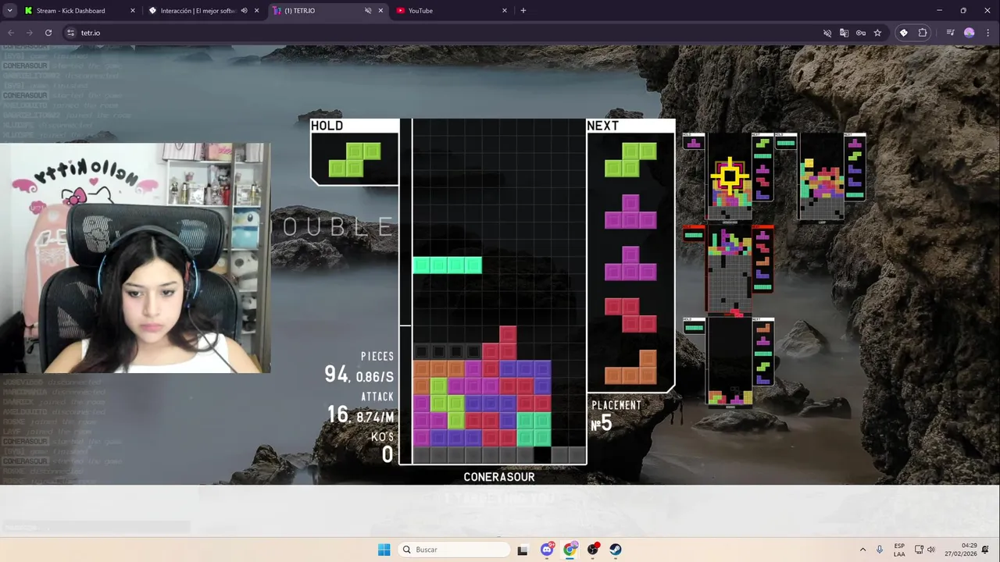View site information for tetr.io
The image size is (1000, 562).
[70, 33]
